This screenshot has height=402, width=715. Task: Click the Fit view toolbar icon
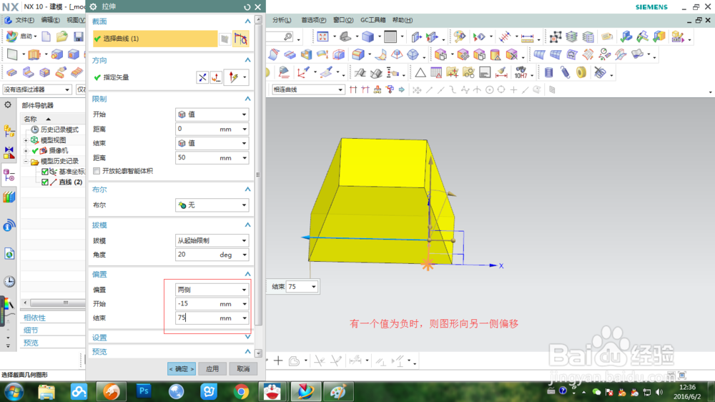(322, 36)
